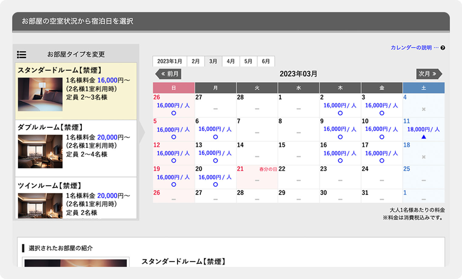The image size is (462, 279).
Task: Open the カレンダーの説明 link
Action: pos(411,48)
